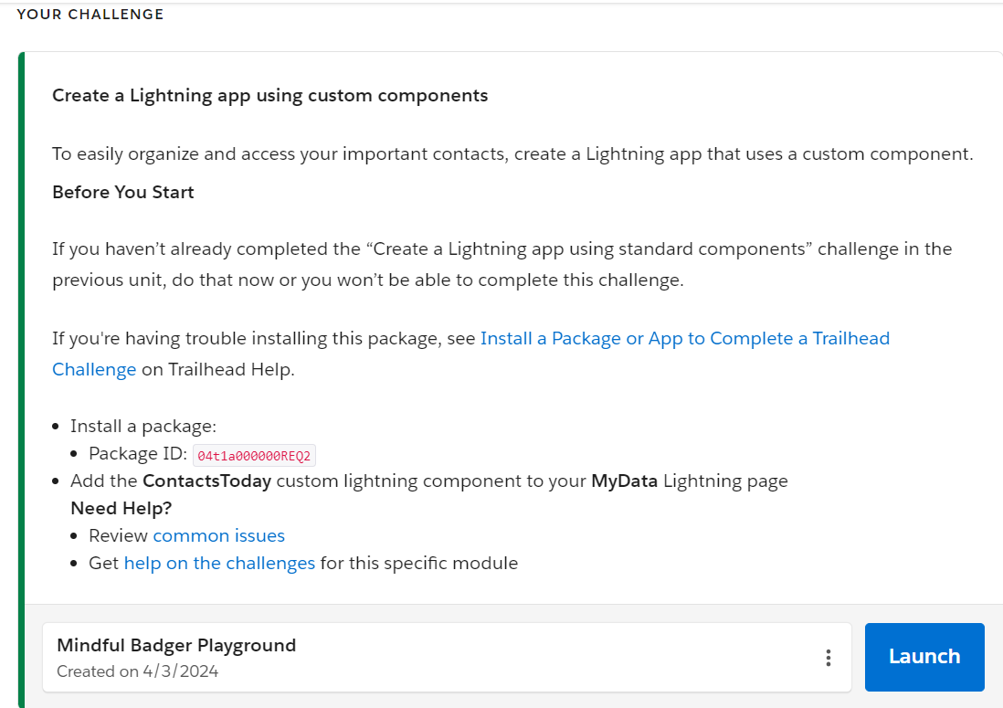Image resolution: width=1003 pixels, height=708 pixels.
Task: Click the common issues link
Action: click(x=218, y=535)
